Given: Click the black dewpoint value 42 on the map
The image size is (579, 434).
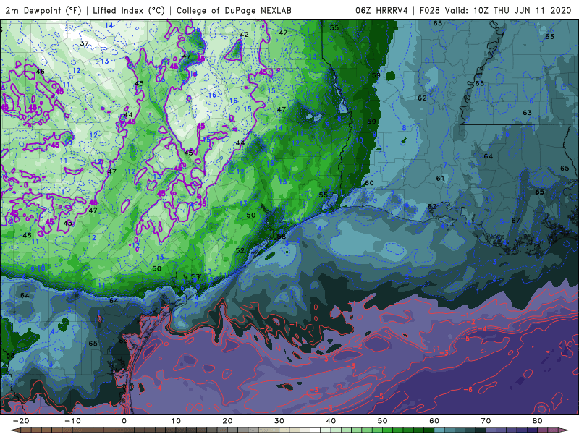Looking at the screenshot, I should click(x=244, y=35).
